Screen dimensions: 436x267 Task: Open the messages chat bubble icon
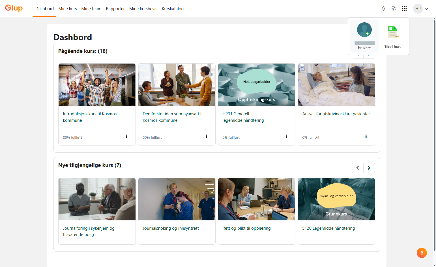click(x=394, y=8)
